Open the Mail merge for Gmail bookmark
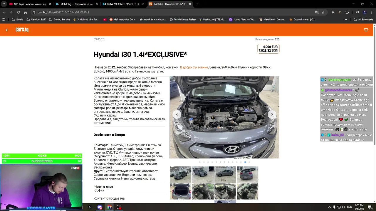 point(123,20)
